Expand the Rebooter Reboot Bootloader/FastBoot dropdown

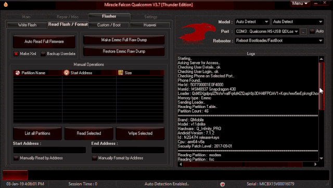(279, 41)
